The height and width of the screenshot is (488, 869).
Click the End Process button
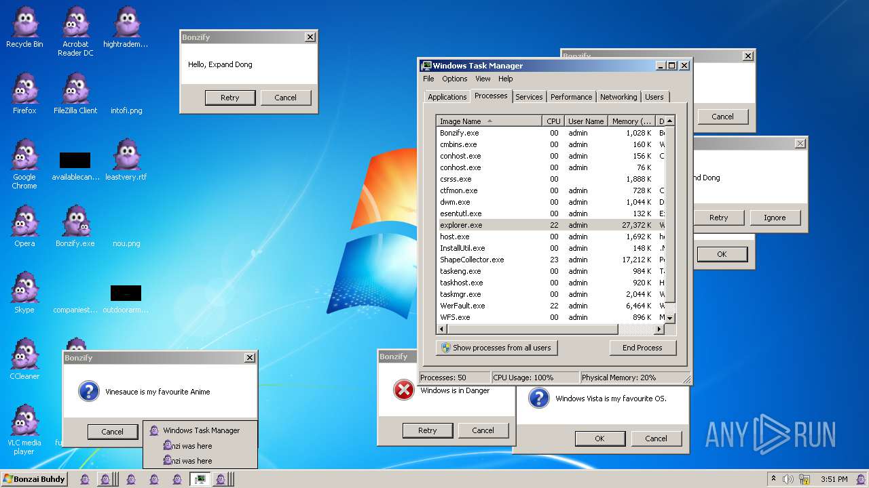(x=642, y=348)
